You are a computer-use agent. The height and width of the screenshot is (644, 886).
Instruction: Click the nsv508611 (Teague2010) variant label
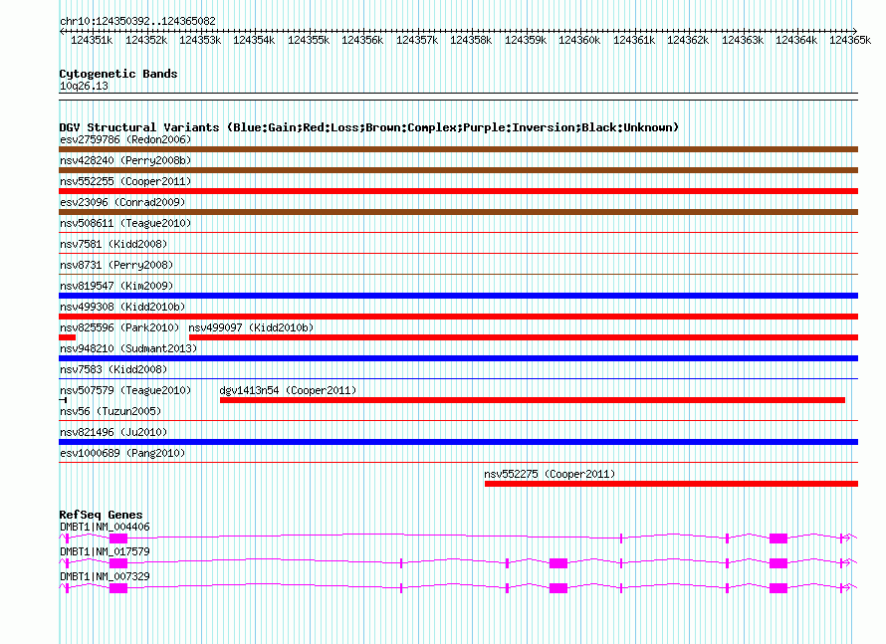[124, 223]
